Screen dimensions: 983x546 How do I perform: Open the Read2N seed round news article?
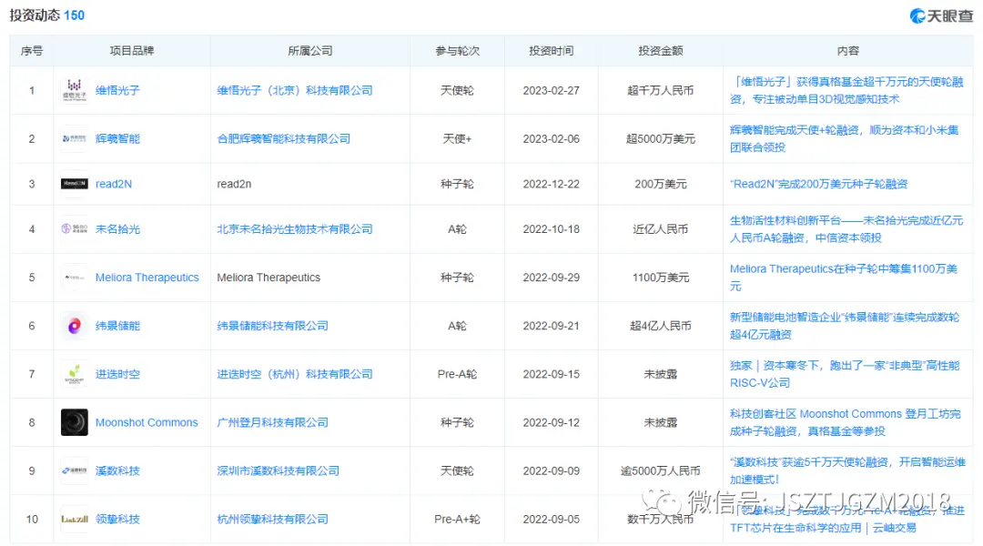point(818,184)
